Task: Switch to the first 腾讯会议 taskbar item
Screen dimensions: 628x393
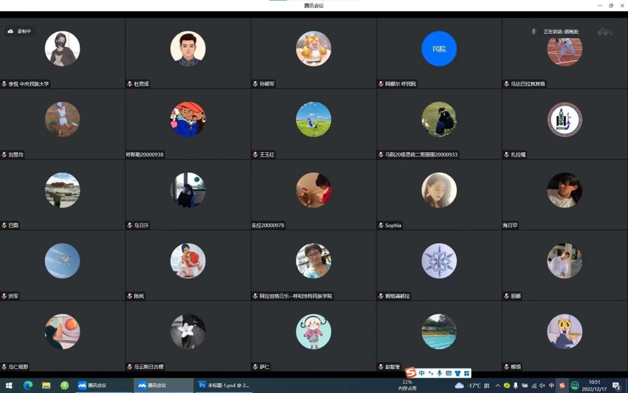Action: pyautogui.click(x=102, y=386)
